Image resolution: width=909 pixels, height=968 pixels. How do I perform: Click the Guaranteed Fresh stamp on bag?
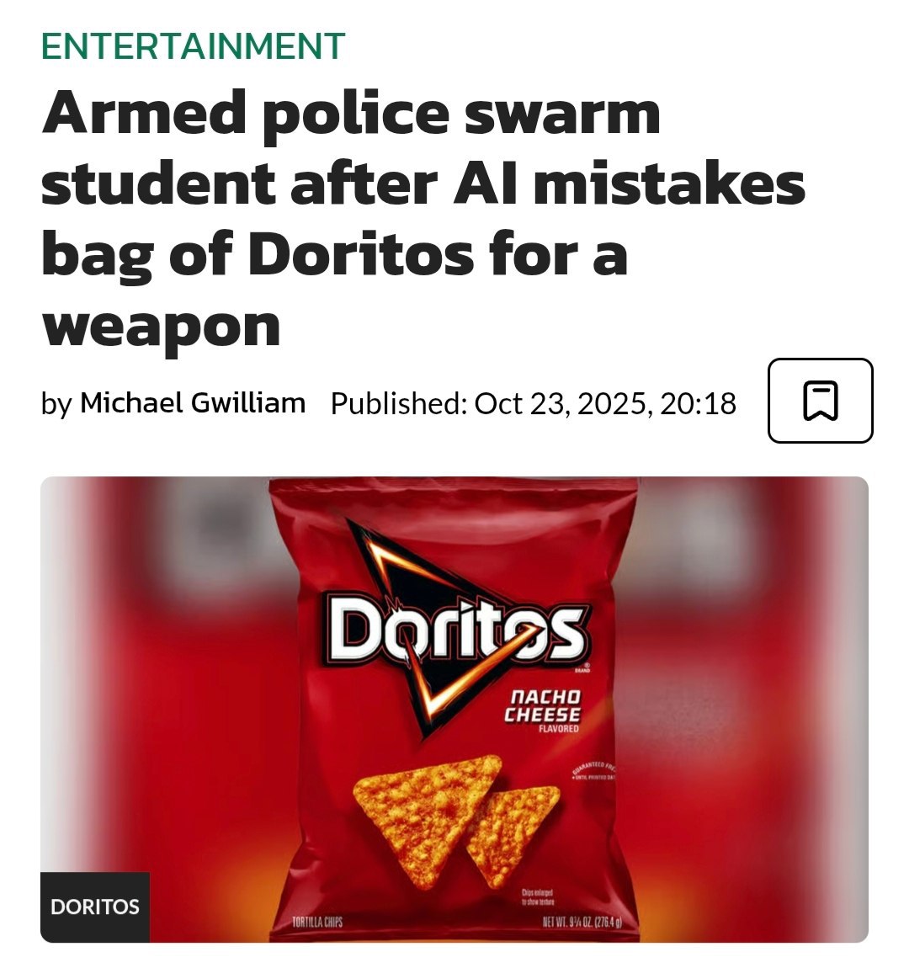pyautogui.click(x=593, y=770)
